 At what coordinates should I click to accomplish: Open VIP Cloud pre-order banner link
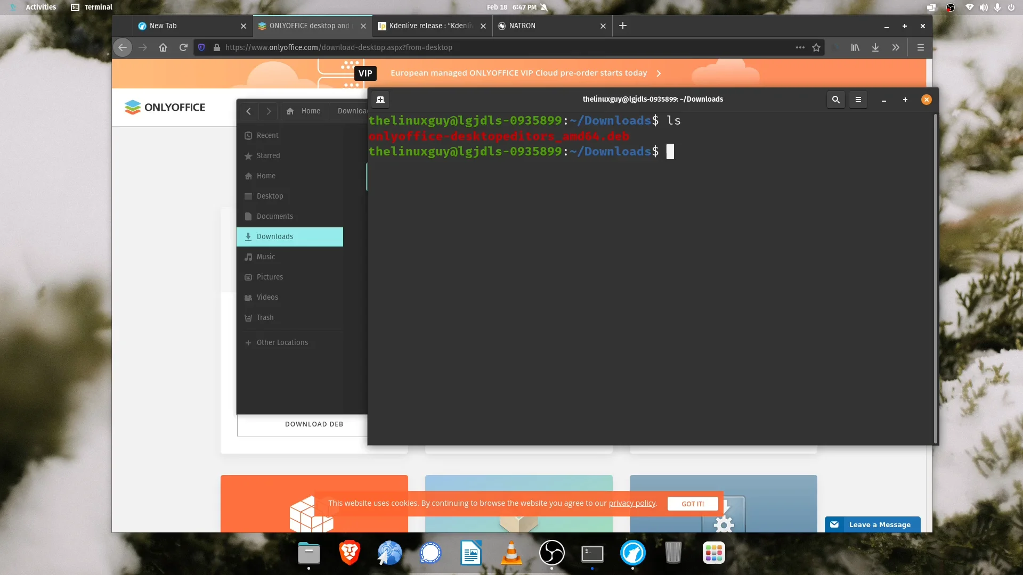(525, 73)
